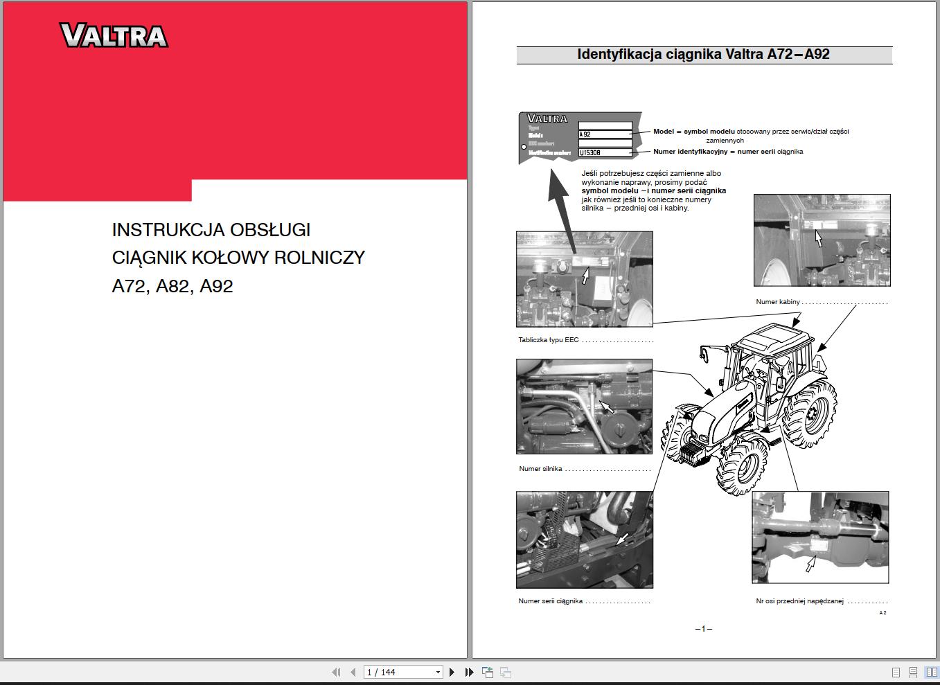Click the previous view navigation icon
Screen dimensions: 940x685
(x=488, y=672)
